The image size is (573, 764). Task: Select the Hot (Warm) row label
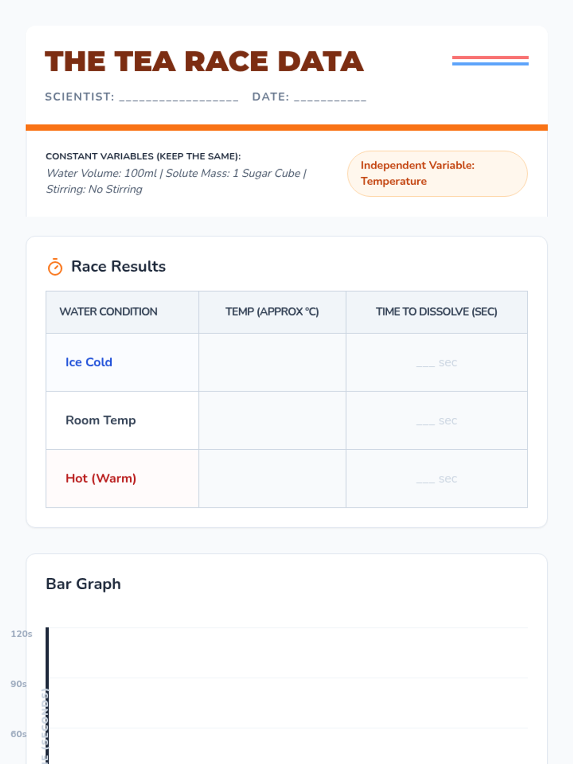[x=101, y=478]
